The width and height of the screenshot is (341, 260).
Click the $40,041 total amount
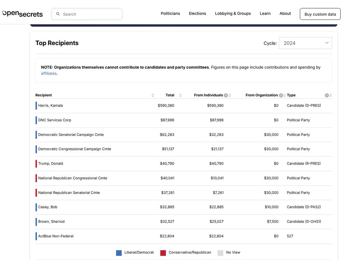[x=167, y=178]
